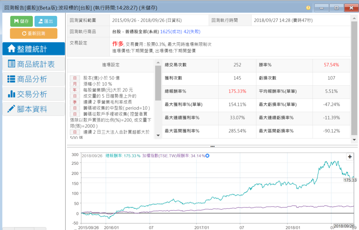The width and height of the screenshot is (359, 230).
Task: Click the table icon beside 商品統計表
Action: pyautogui.click(x=11, y=64)
